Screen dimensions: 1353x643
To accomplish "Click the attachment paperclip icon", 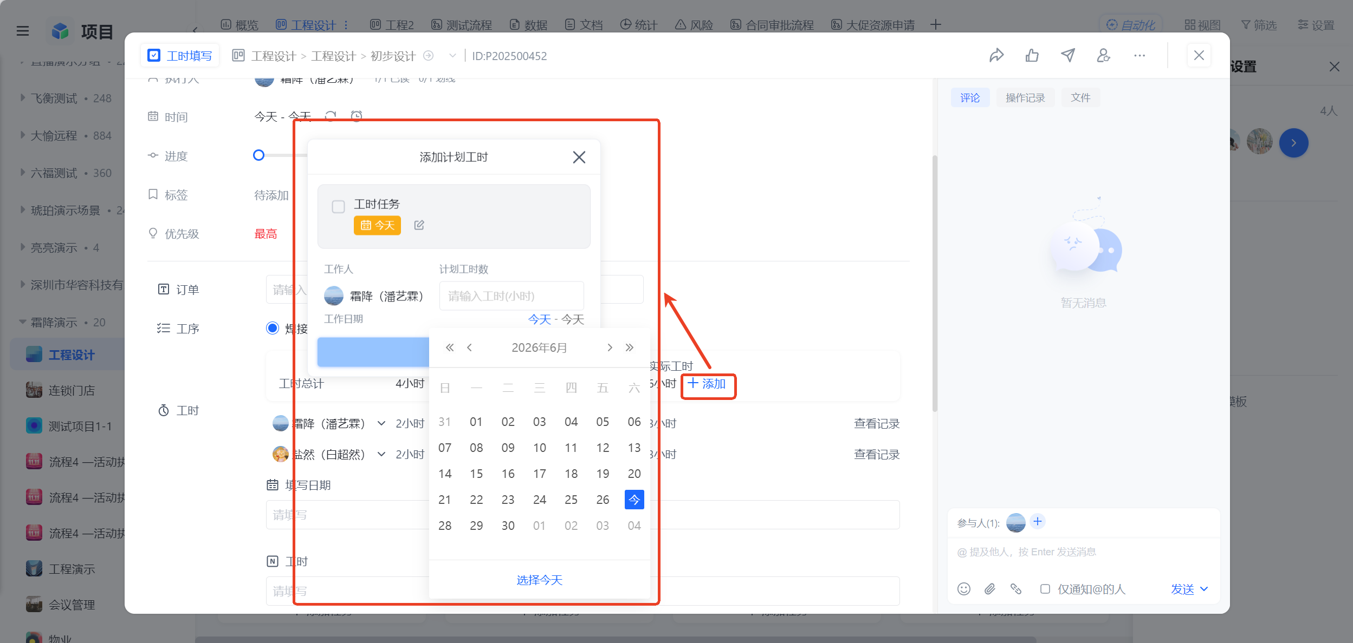I will click(990, 589).
